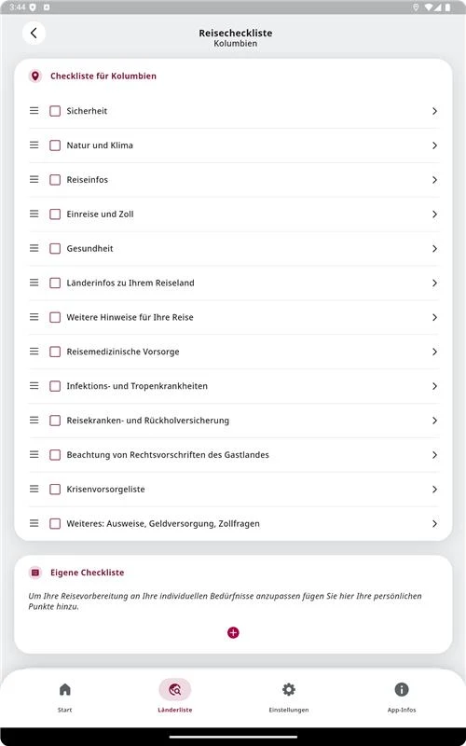Click the location pin icon beside Checkliste für Kolumbien

tap(35, 76)
